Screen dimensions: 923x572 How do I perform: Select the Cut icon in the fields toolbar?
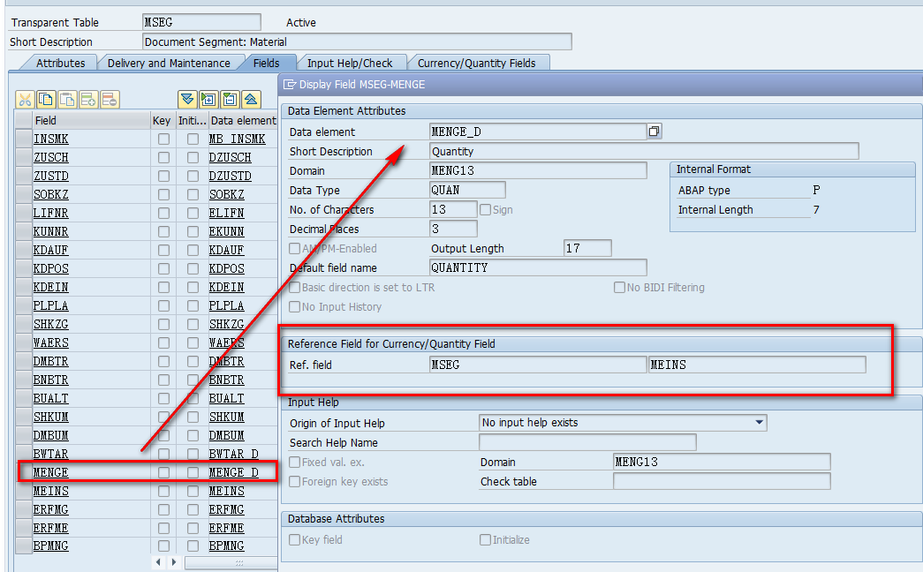(x=24, y=99)
